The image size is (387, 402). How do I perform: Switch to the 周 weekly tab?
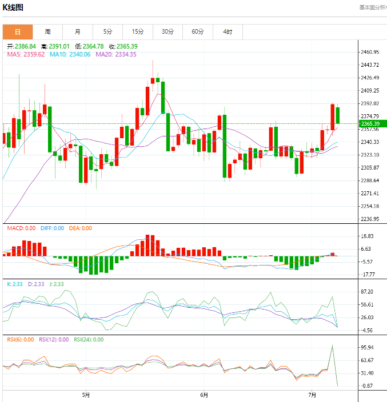point(48,32)
